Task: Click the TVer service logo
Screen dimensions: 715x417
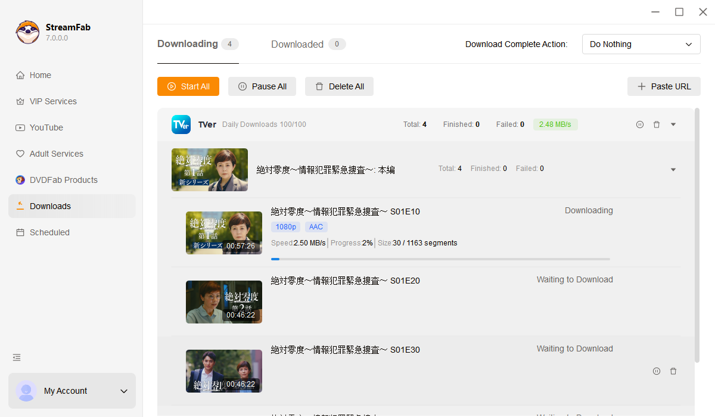Action: [x=181, y=125]
